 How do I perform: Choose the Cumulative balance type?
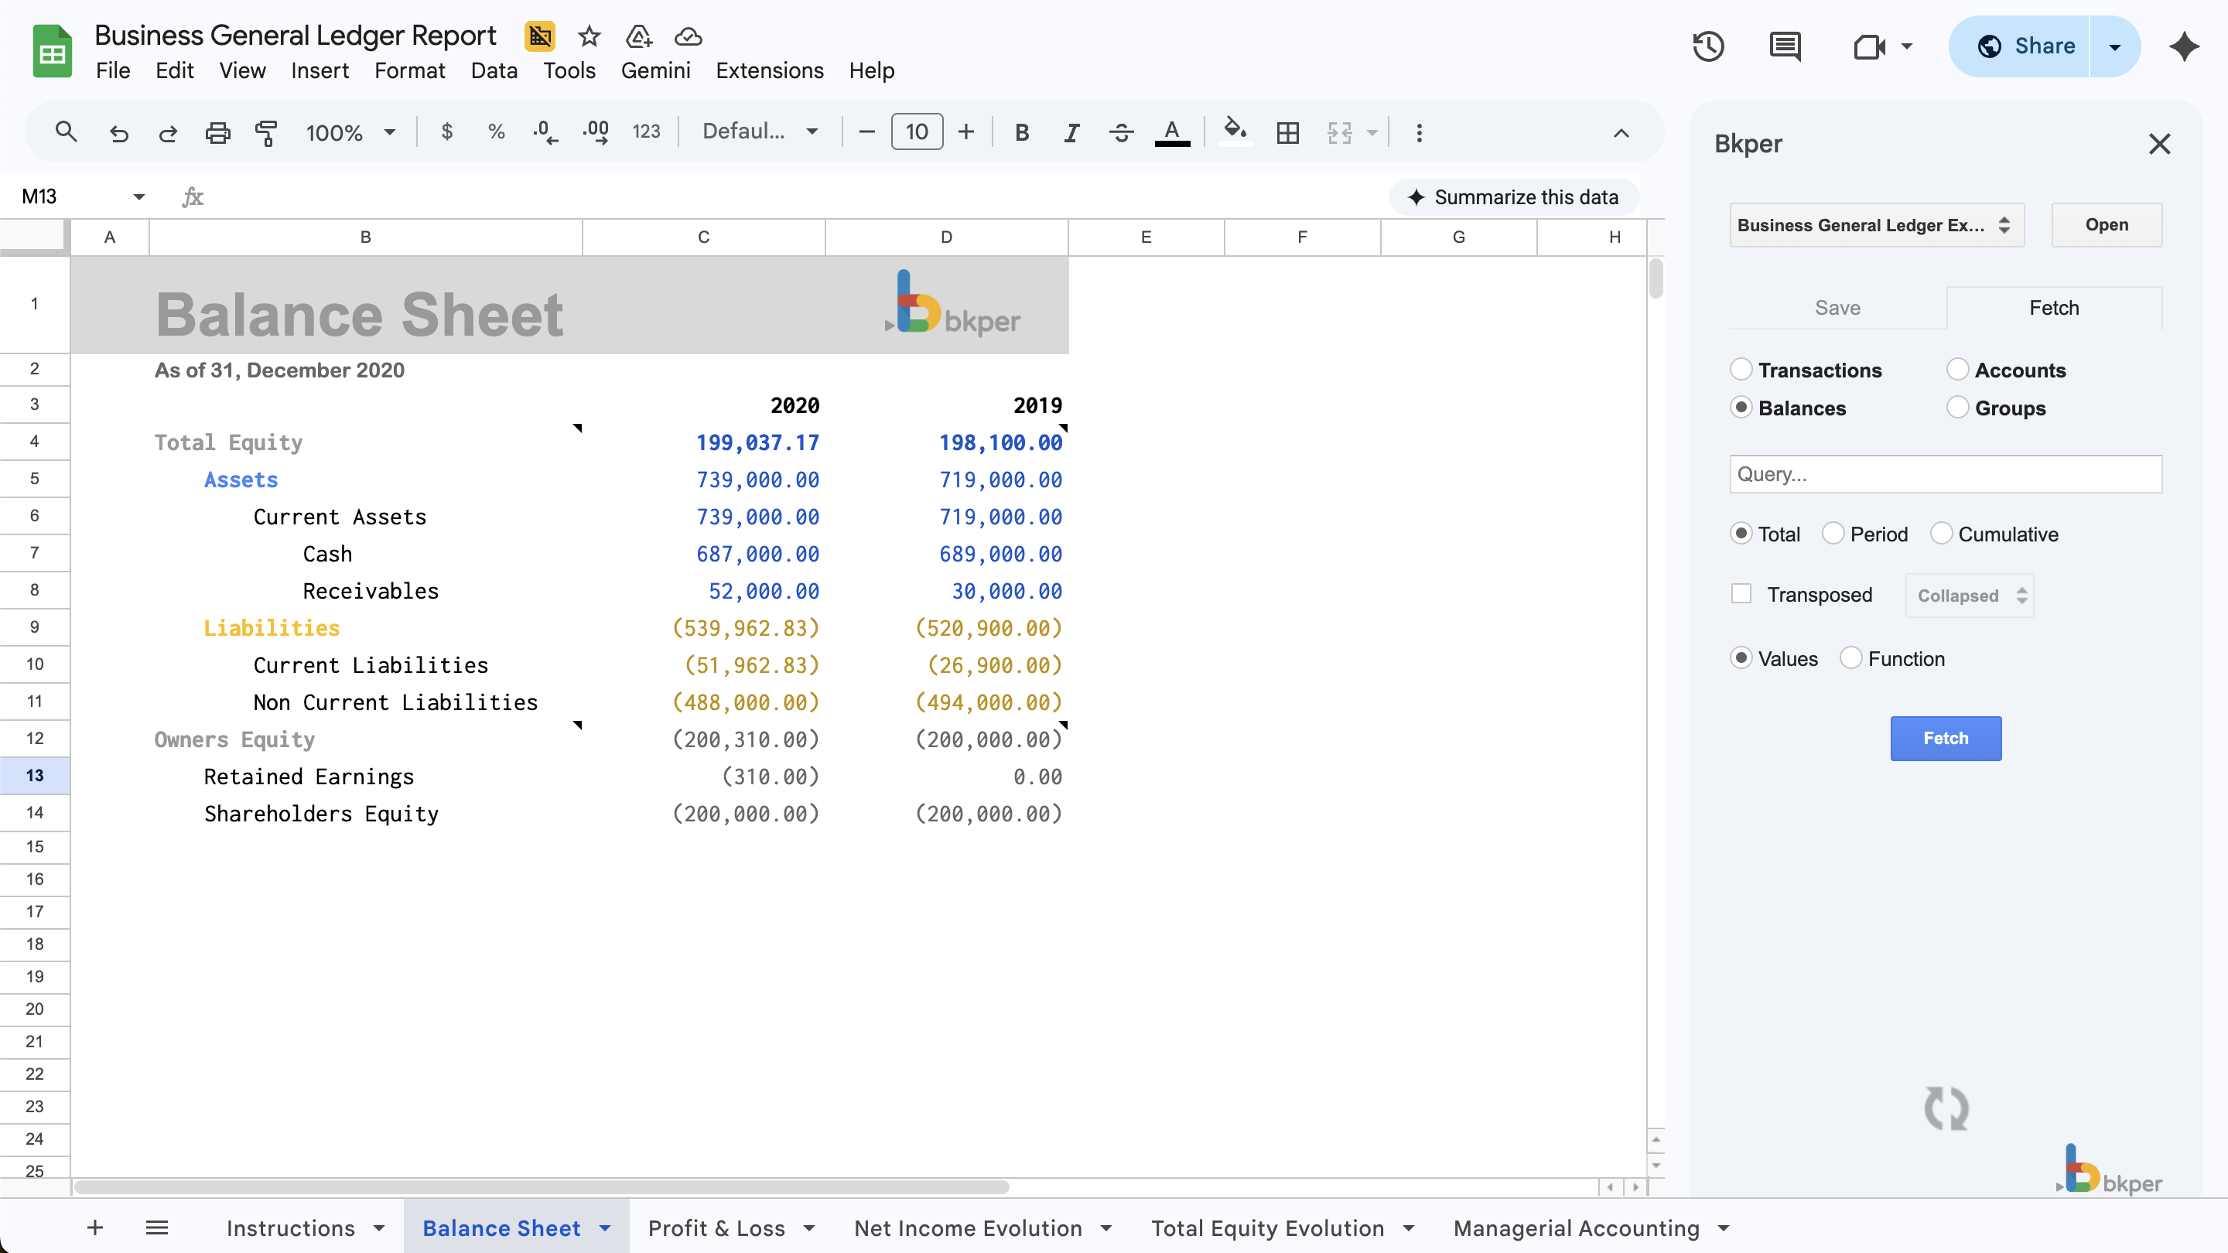[x=1941, y=534]
